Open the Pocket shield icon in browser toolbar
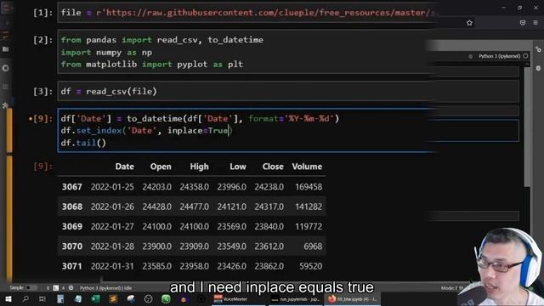 point(523,23)
